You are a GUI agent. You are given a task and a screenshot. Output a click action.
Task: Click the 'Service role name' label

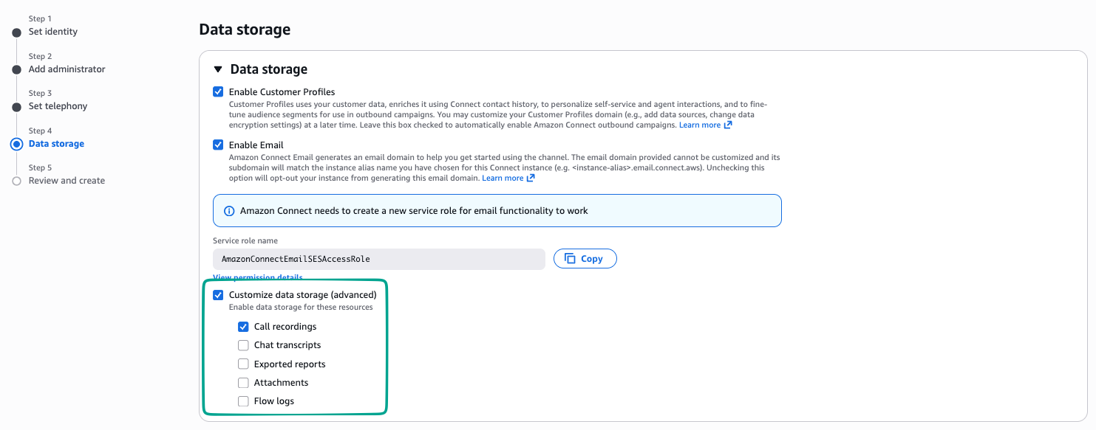pyautogui.click(x=245, y=241)
